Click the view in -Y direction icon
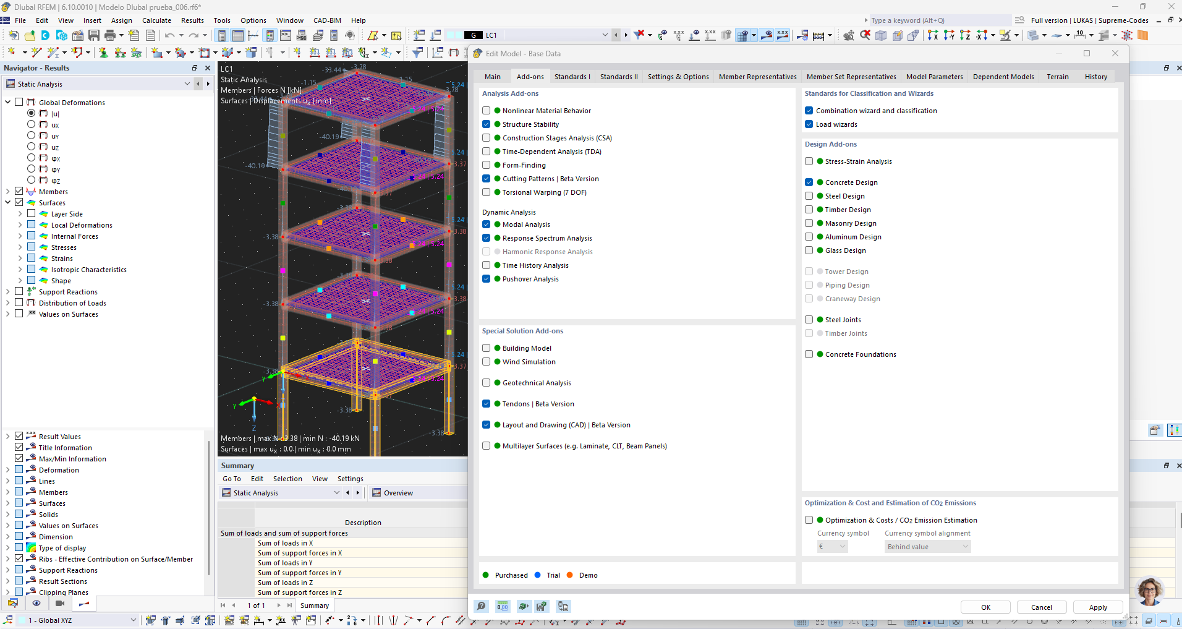This screenshot has height=629, width=1182. 949,35
